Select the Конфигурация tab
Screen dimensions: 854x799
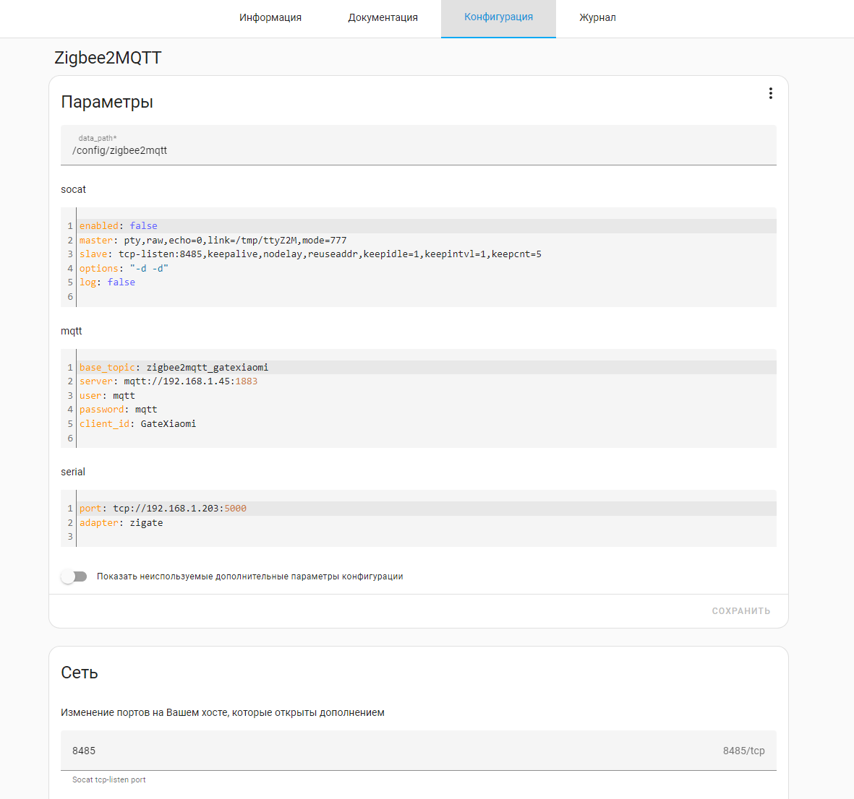coord(498,18)
